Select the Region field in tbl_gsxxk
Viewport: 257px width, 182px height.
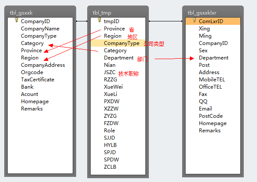(x=30, y=58)
